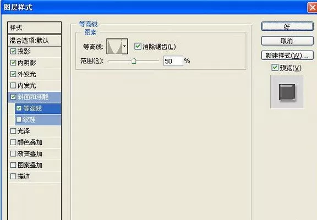Enable the 内发光 checkbox
317x220 pixels.
(13, 85)
